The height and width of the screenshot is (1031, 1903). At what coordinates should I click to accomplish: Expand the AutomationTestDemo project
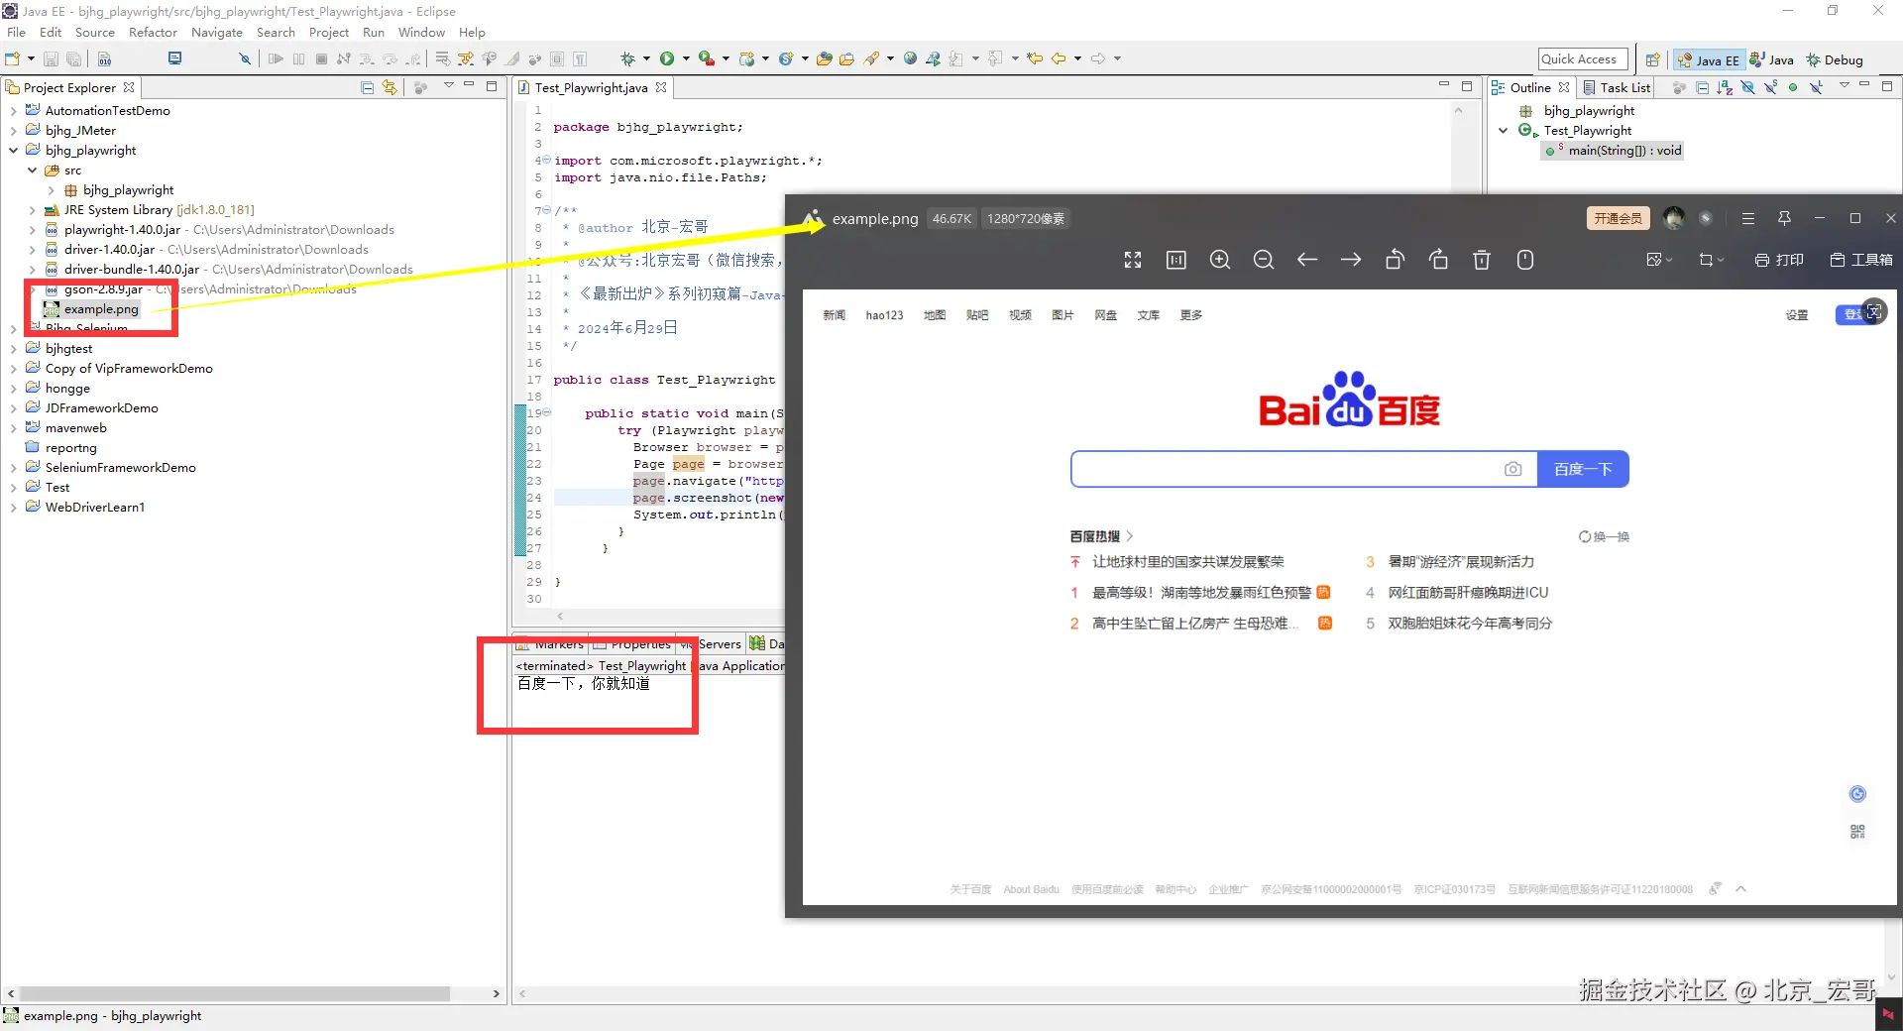14,111
